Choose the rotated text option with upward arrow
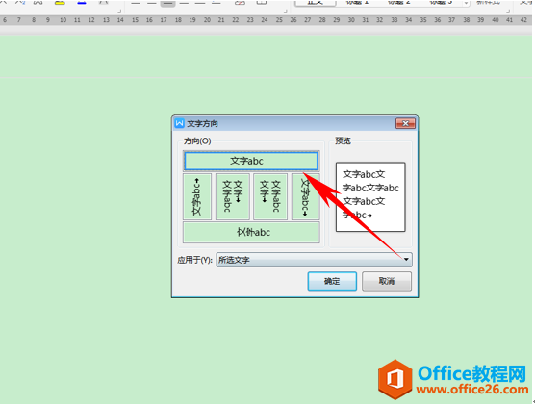The width and height of the screenshot is (535, 406). point(197,197)
